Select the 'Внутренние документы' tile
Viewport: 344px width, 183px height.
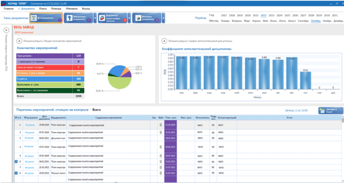[79, 18]
